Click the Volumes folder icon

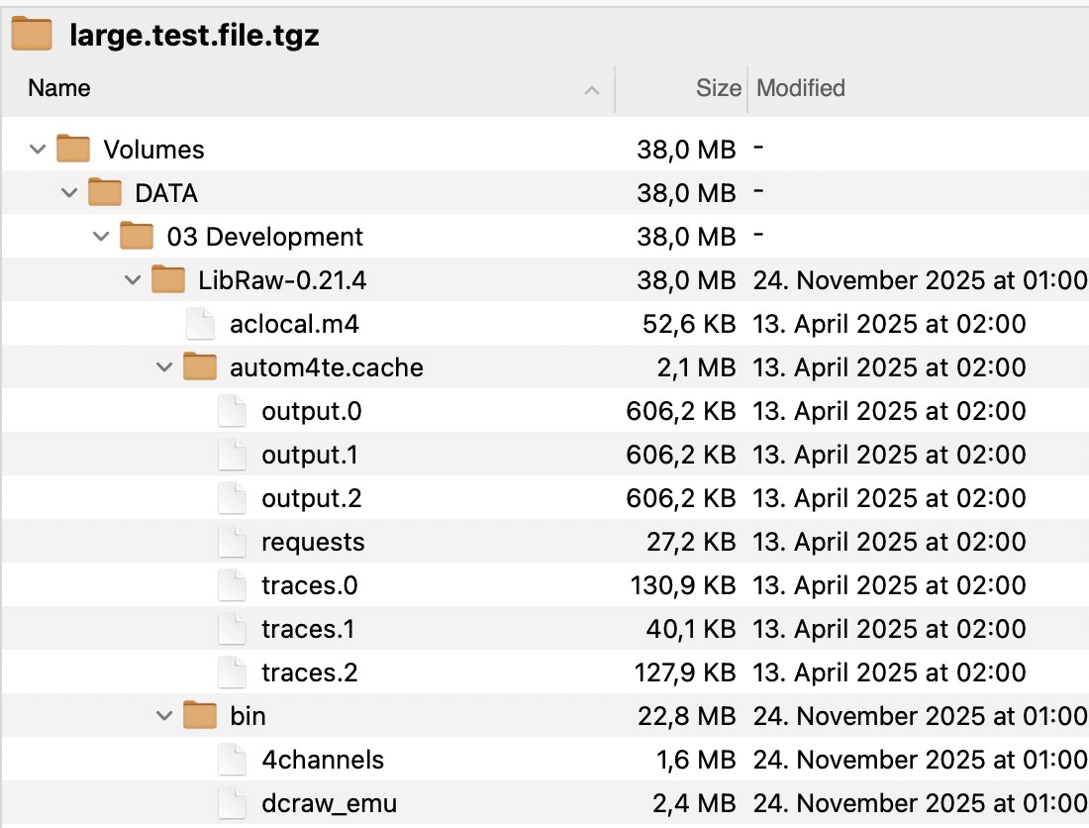[x=73, y=148]
